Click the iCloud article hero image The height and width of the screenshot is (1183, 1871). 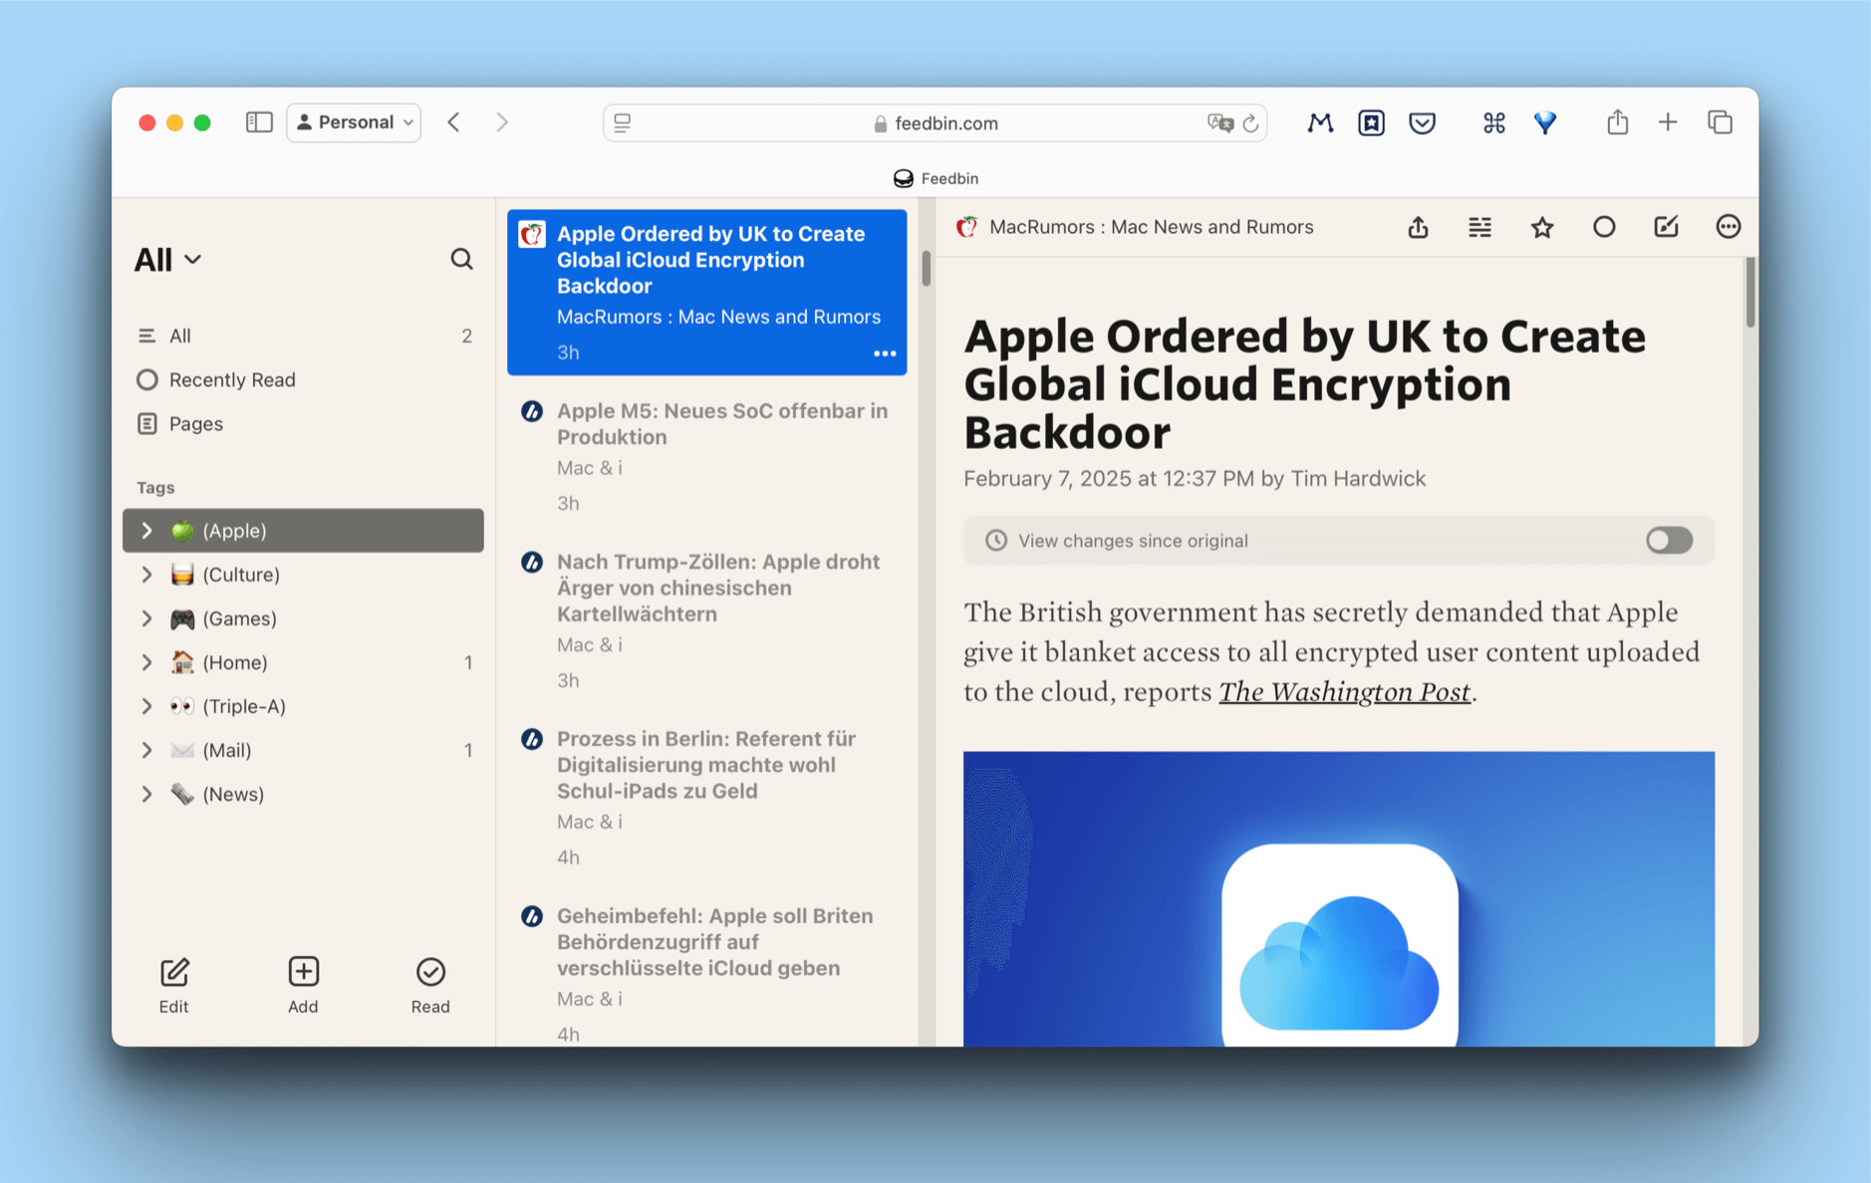pos(1339,898)
